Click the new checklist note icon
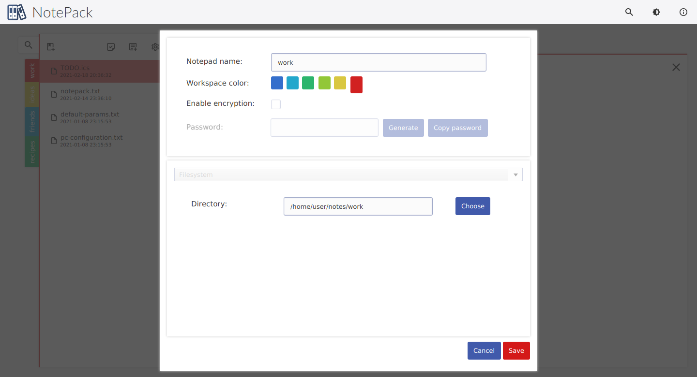Viewport: 697px width, 377px height. (111, 47)
